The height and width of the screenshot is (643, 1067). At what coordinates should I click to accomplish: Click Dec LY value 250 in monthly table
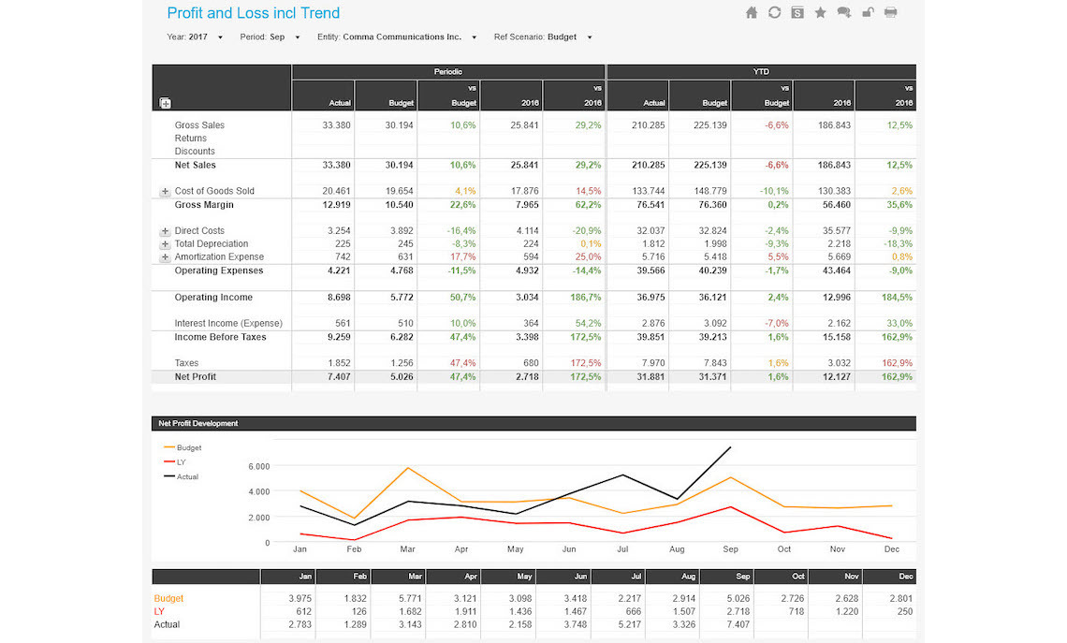click(904, 611)
